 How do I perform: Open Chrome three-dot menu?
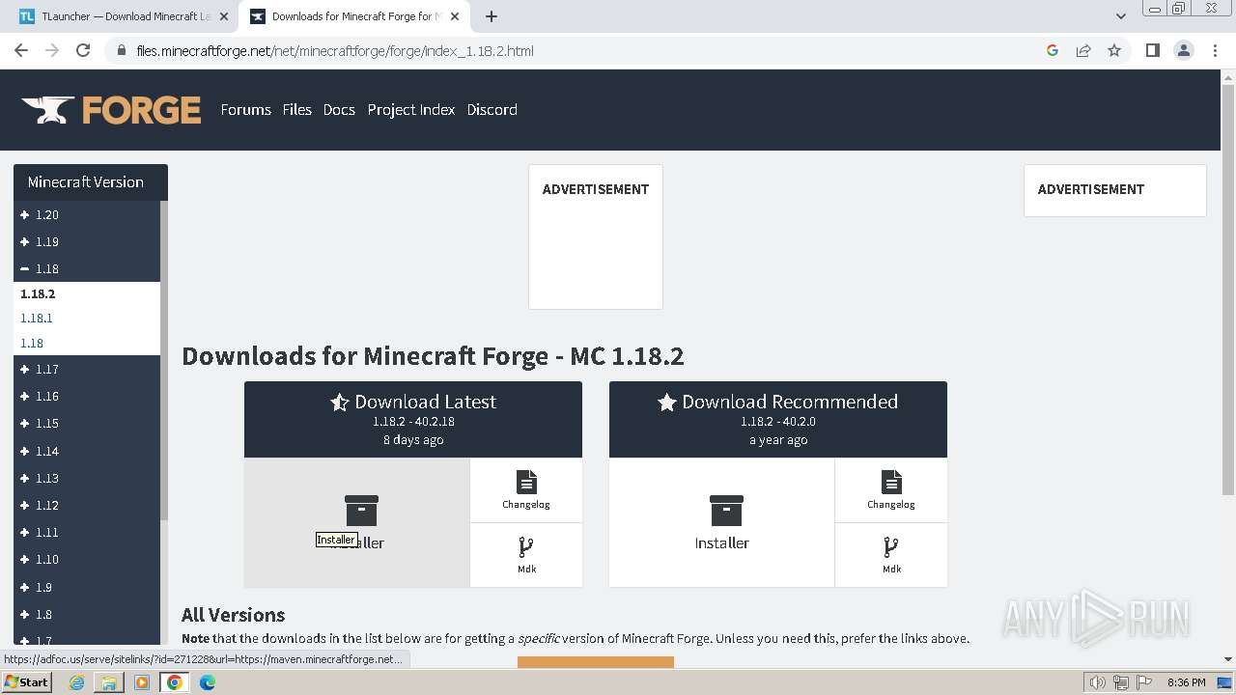[x=1215, y=50]
